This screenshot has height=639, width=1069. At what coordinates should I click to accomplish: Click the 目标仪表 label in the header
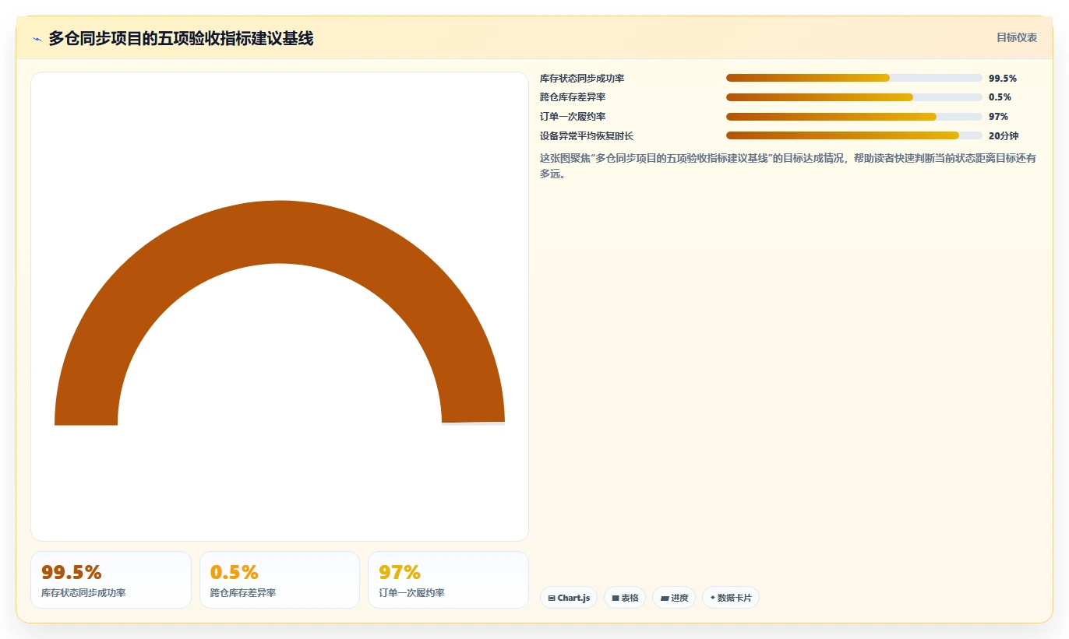(x=1017, y=37)
